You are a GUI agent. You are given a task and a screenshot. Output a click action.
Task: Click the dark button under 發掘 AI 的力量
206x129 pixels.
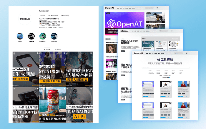[x=123, y=100]
